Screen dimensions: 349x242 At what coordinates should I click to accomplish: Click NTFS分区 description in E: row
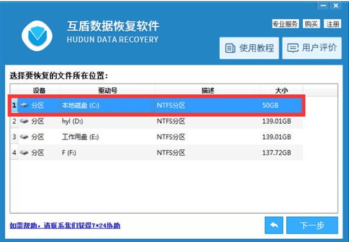tap(171, 137)
